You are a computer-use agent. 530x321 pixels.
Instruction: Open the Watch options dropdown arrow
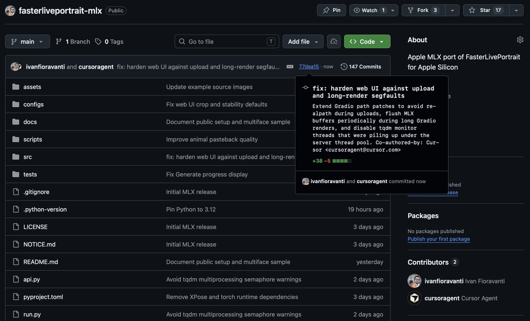coord(393,10)
